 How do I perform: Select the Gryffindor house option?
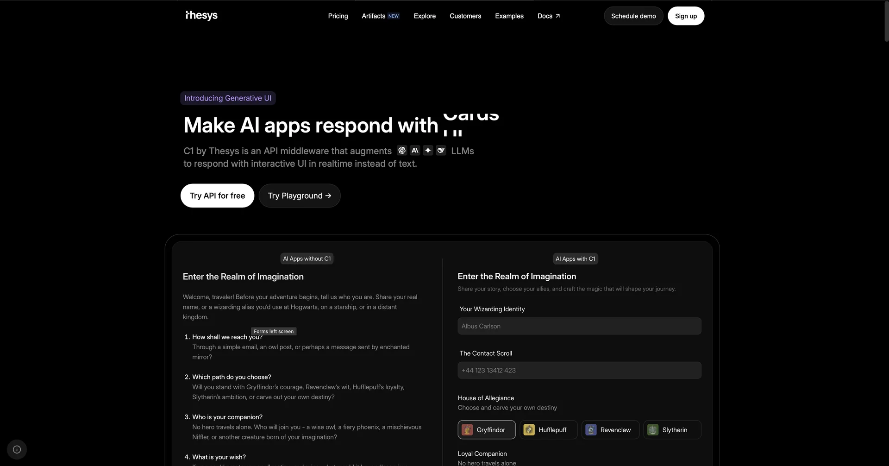pos(486,430)
